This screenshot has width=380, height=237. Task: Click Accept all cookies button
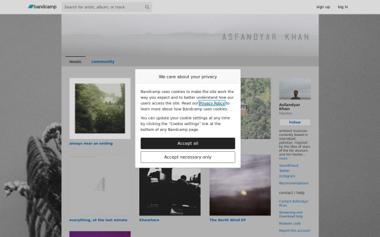188,143
